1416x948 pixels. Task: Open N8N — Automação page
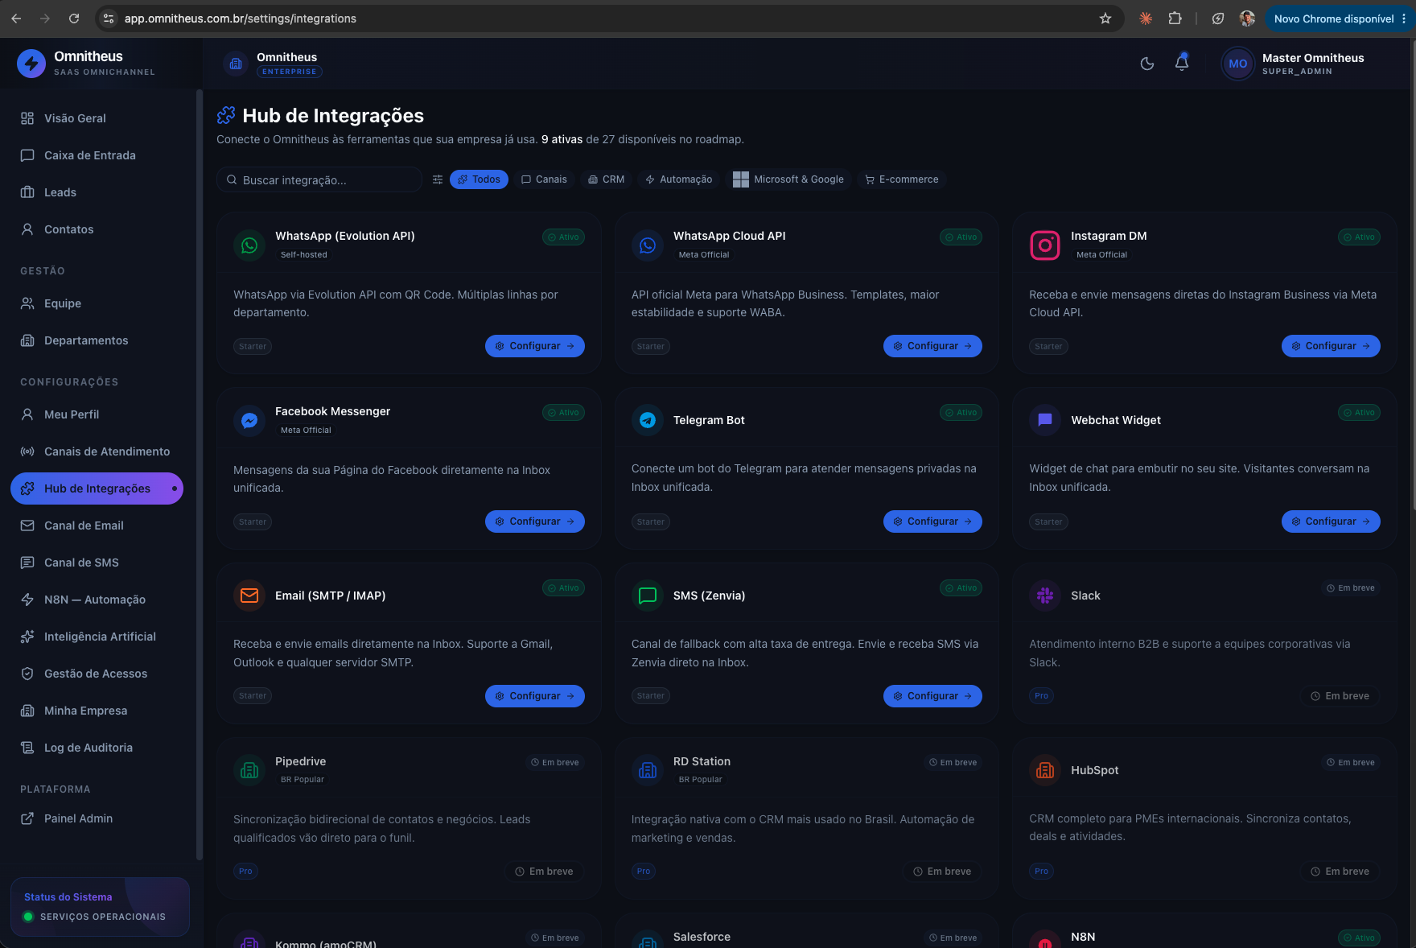point(97,600)
